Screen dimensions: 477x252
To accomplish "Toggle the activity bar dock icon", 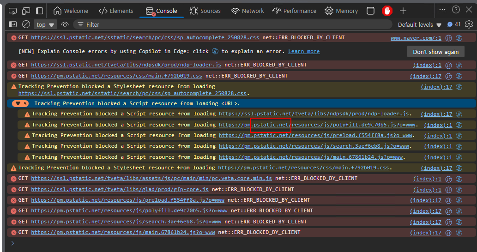I will tap(40, 11).
